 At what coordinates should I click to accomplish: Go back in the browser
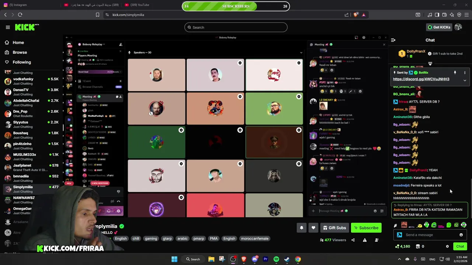pyautogui.click(x=5, y=15)
